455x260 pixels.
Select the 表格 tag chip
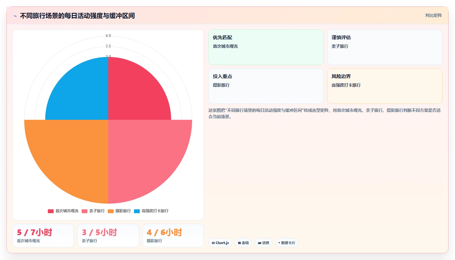(x=243, y=243)
